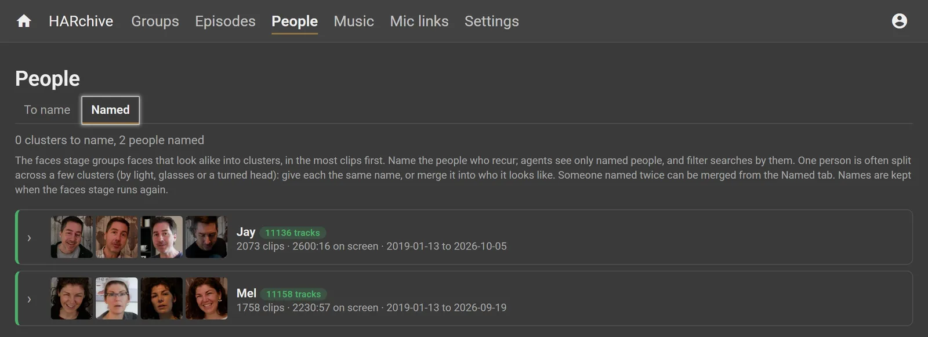Expand the Mel row chevron

[x=29, y=299]
